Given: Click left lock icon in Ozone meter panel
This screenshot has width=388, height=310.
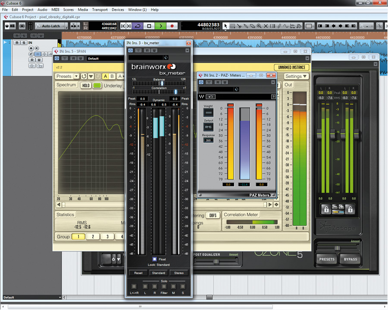Looking at the screenshot, I should click(326, 209).
